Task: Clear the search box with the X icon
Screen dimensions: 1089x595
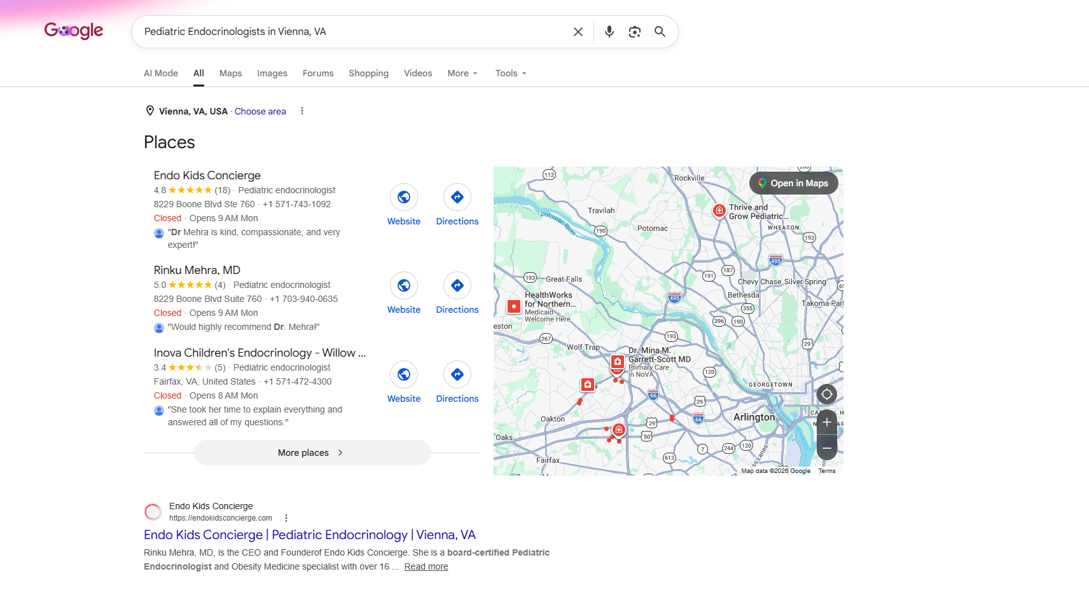Action: [x=578, y=32]
